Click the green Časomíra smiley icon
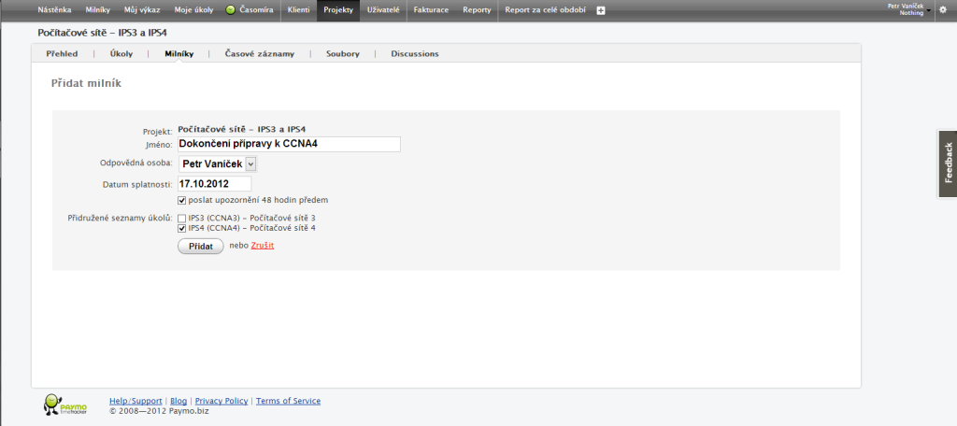Screen dimensions: 957x426 [x=231, y=10]
